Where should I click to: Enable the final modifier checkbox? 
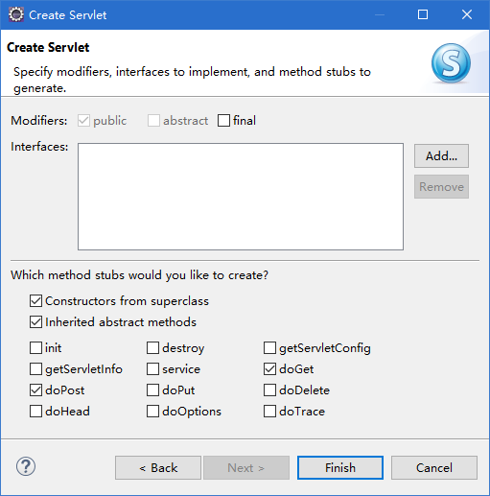(x=223, y=121)
